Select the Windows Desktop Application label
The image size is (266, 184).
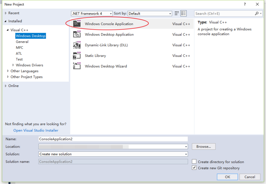(109, 35)
